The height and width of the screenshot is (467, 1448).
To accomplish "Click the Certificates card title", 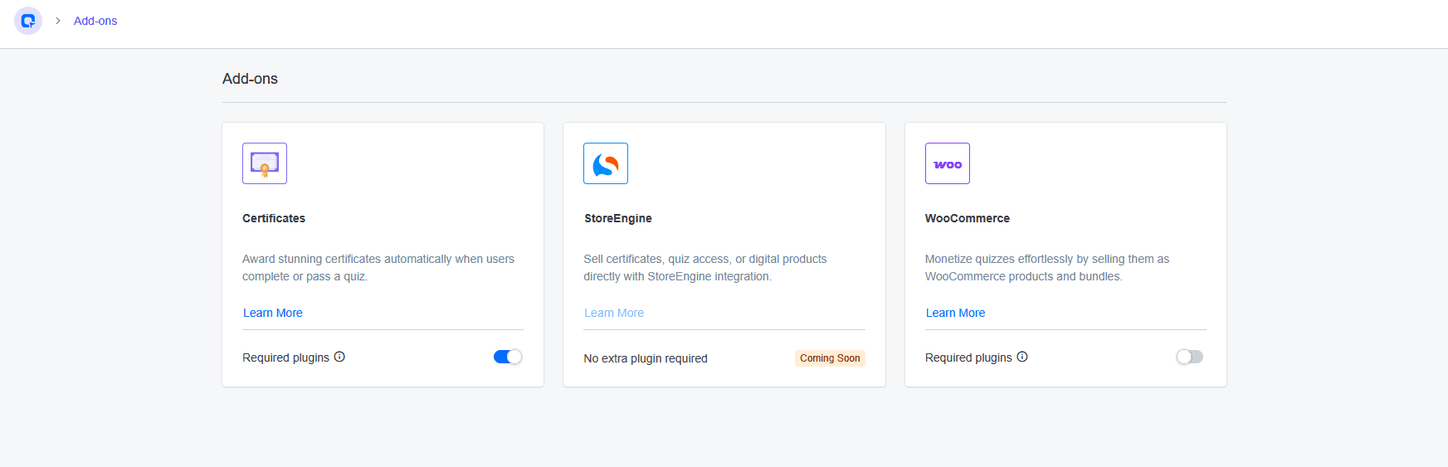I will [x=274, y=218].
